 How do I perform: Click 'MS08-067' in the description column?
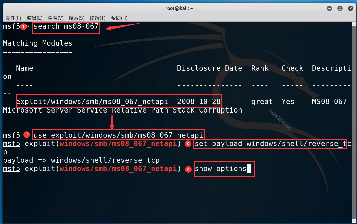(x=329, y=101)
